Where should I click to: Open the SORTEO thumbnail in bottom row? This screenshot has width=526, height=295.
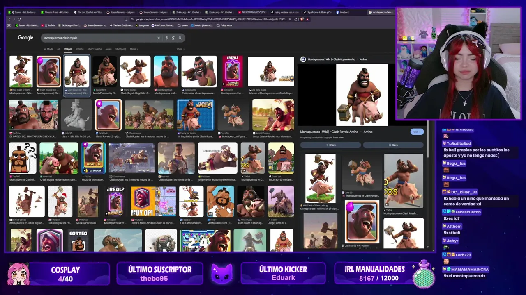(x=78, y=241)
